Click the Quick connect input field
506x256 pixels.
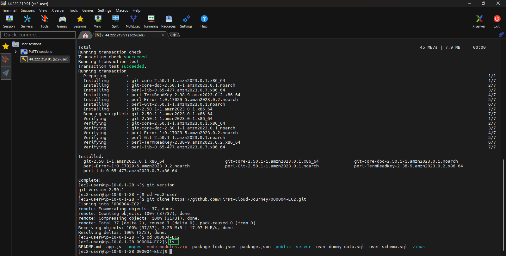[x=38, y=35]
